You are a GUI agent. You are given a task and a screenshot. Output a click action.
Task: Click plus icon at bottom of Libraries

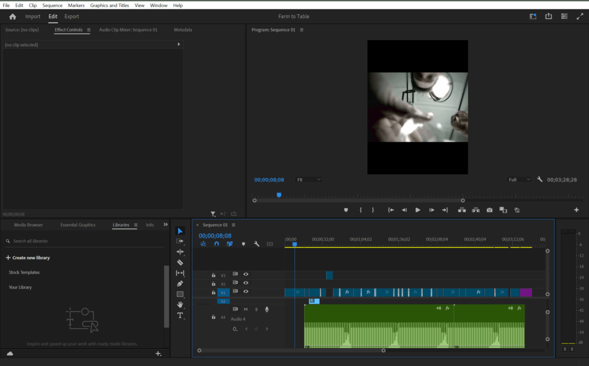point(158,353)
